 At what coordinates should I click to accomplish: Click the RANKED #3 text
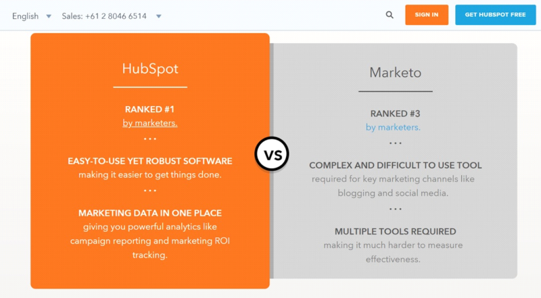click(396, 114)
